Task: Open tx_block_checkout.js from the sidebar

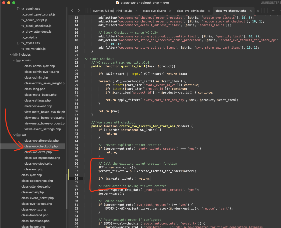Action: [x=36, y=26]
